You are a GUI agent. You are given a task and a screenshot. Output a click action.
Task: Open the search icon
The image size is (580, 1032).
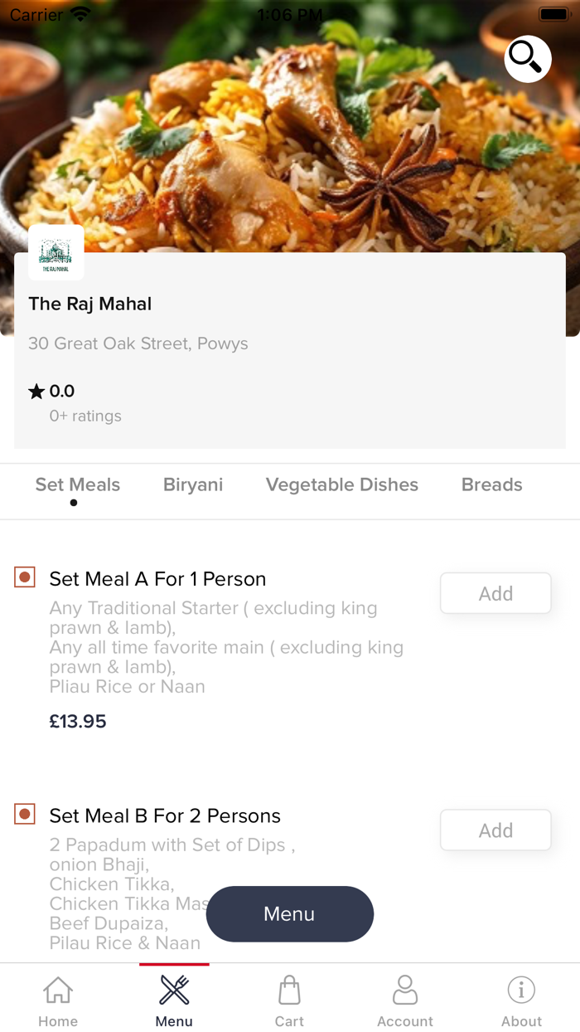[528, 59]
